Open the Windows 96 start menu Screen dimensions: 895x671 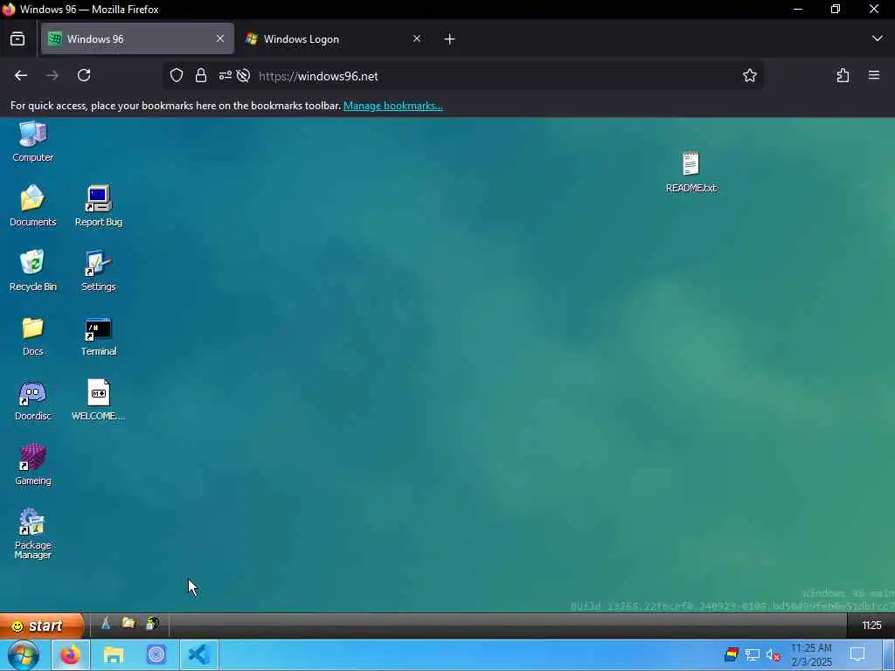click(42, 626)
